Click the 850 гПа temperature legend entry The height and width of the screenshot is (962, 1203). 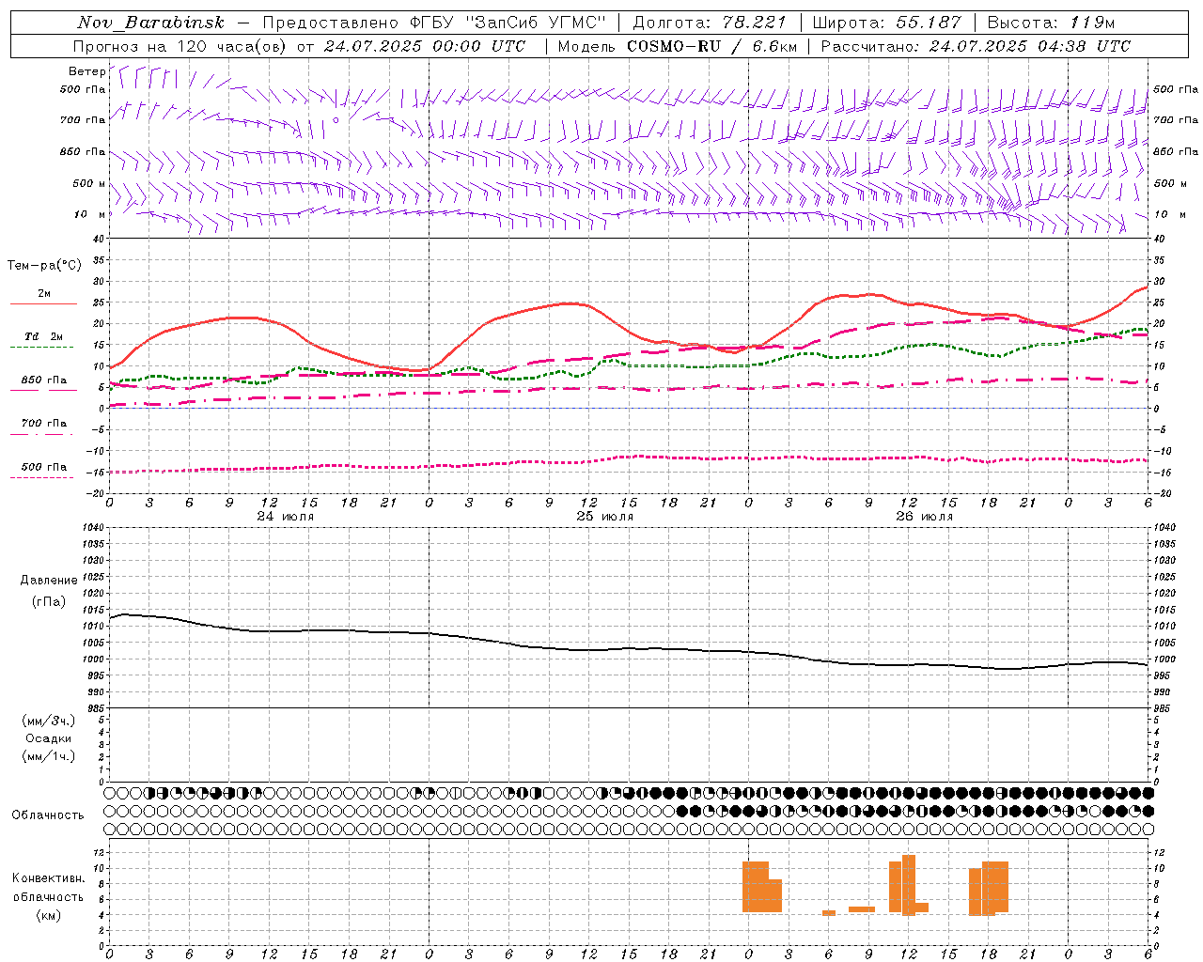click(43, 383)
